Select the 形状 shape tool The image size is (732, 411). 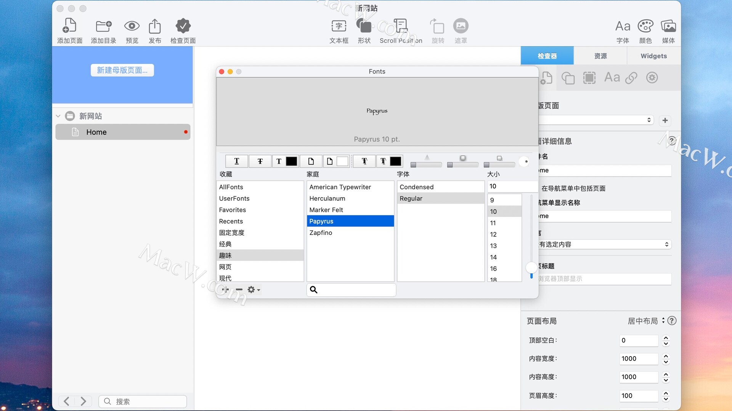click(x=364, y=26)
